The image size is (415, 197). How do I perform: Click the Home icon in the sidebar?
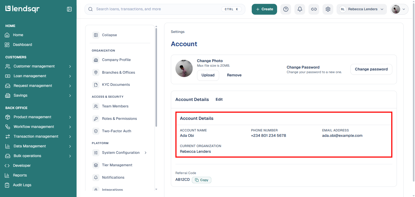click(7, 35)
